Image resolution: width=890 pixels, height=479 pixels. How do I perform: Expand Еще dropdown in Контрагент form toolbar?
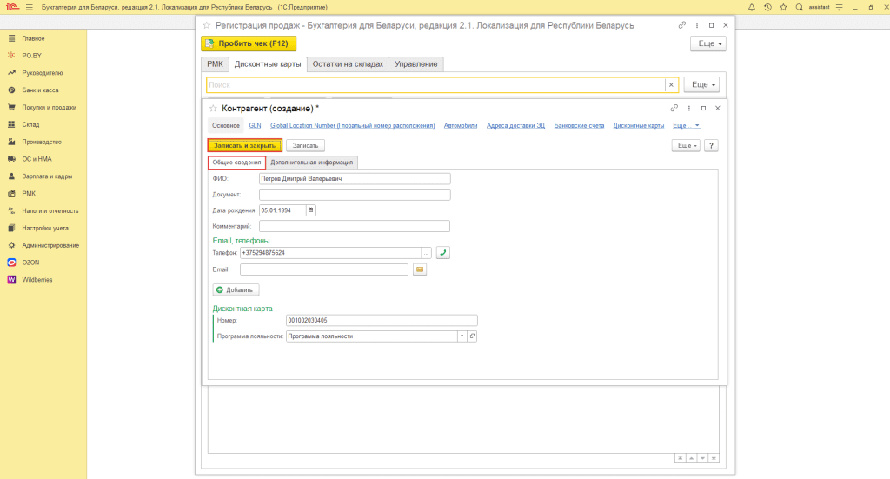[x=686, y=146]
